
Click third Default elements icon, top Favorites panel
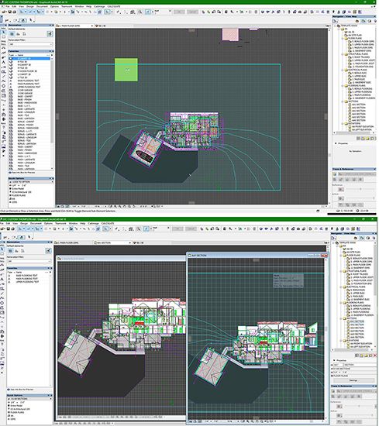24,34
